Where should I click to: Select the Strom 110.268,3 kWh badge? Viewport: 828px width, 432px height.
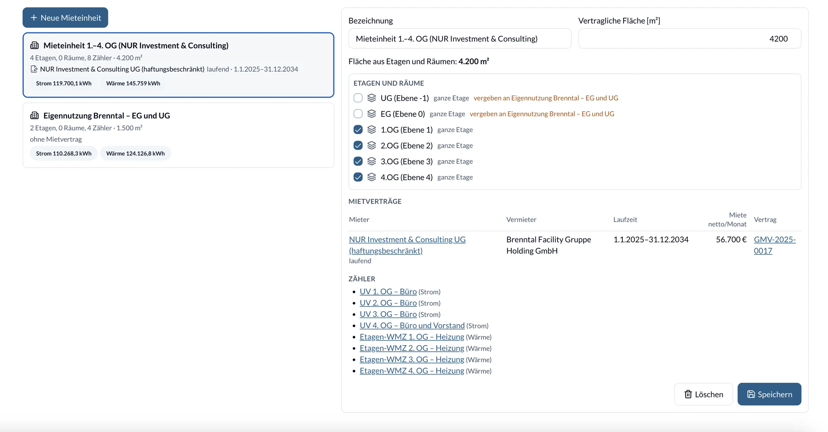[64, 153]
